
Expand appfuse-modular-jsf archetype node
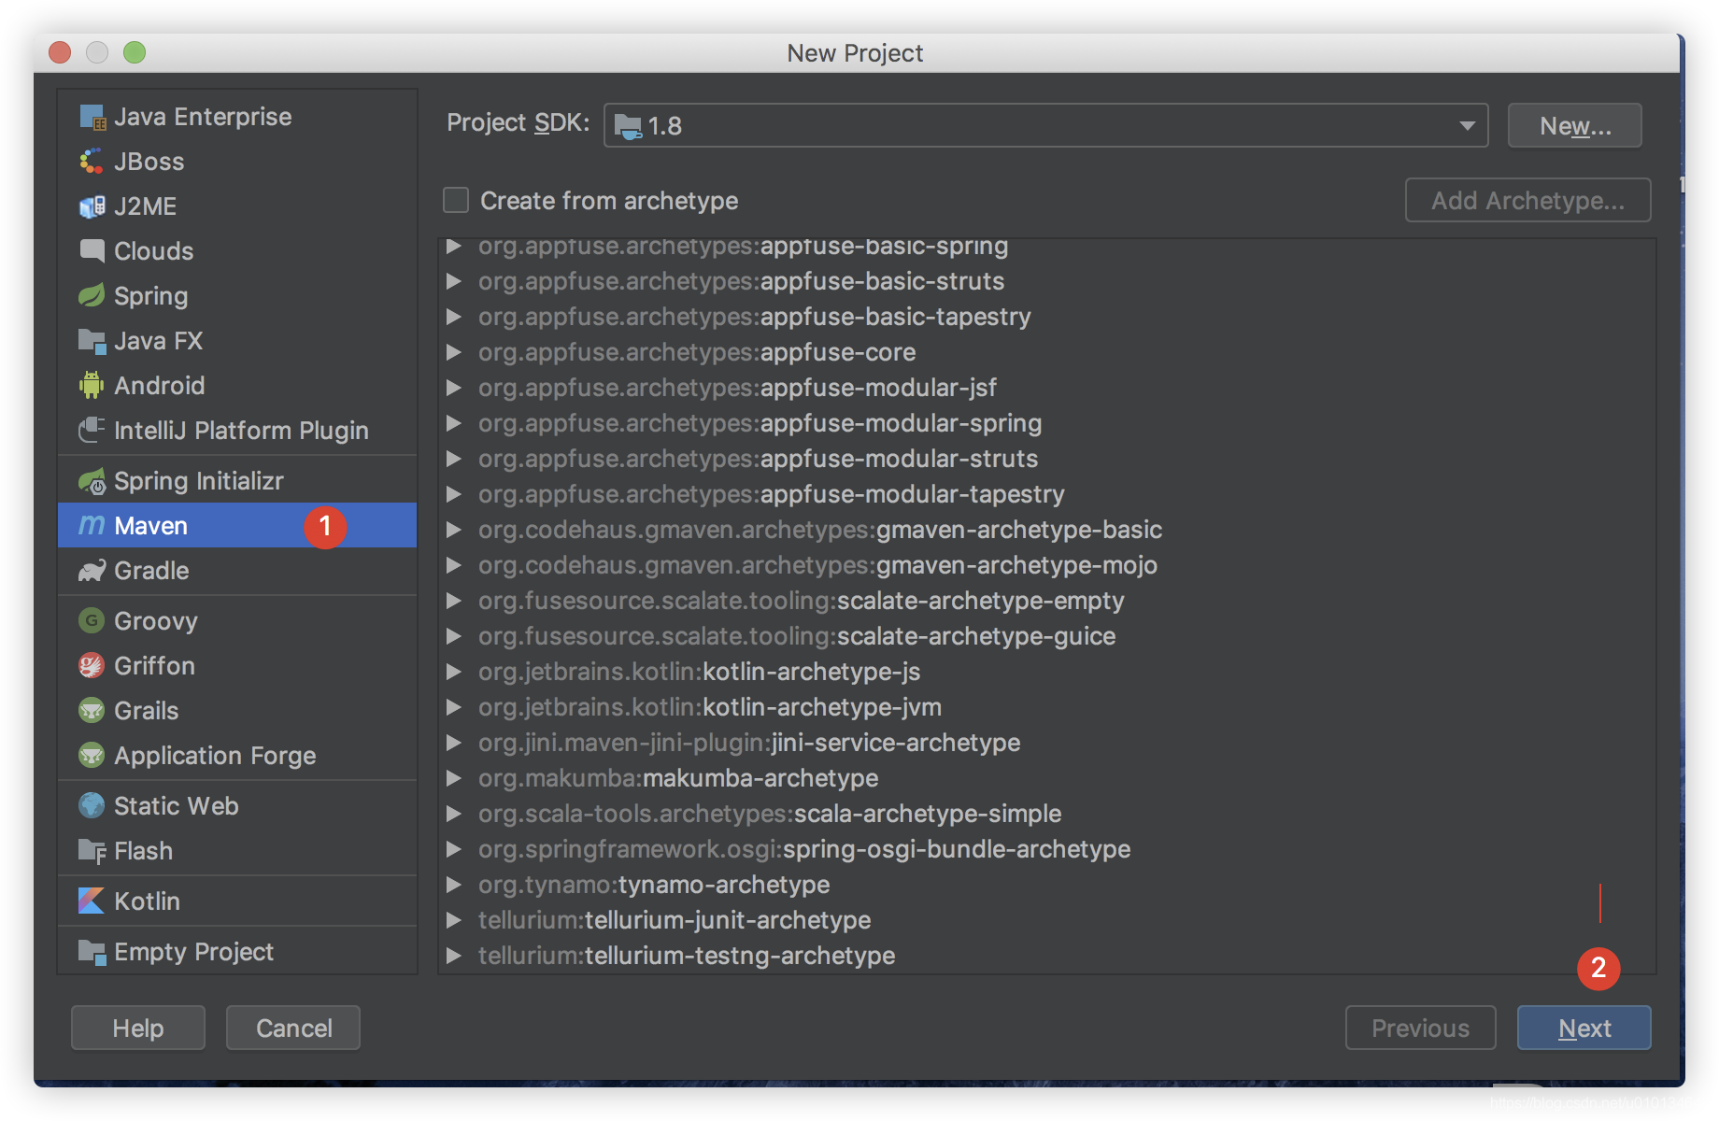[454, 388]
